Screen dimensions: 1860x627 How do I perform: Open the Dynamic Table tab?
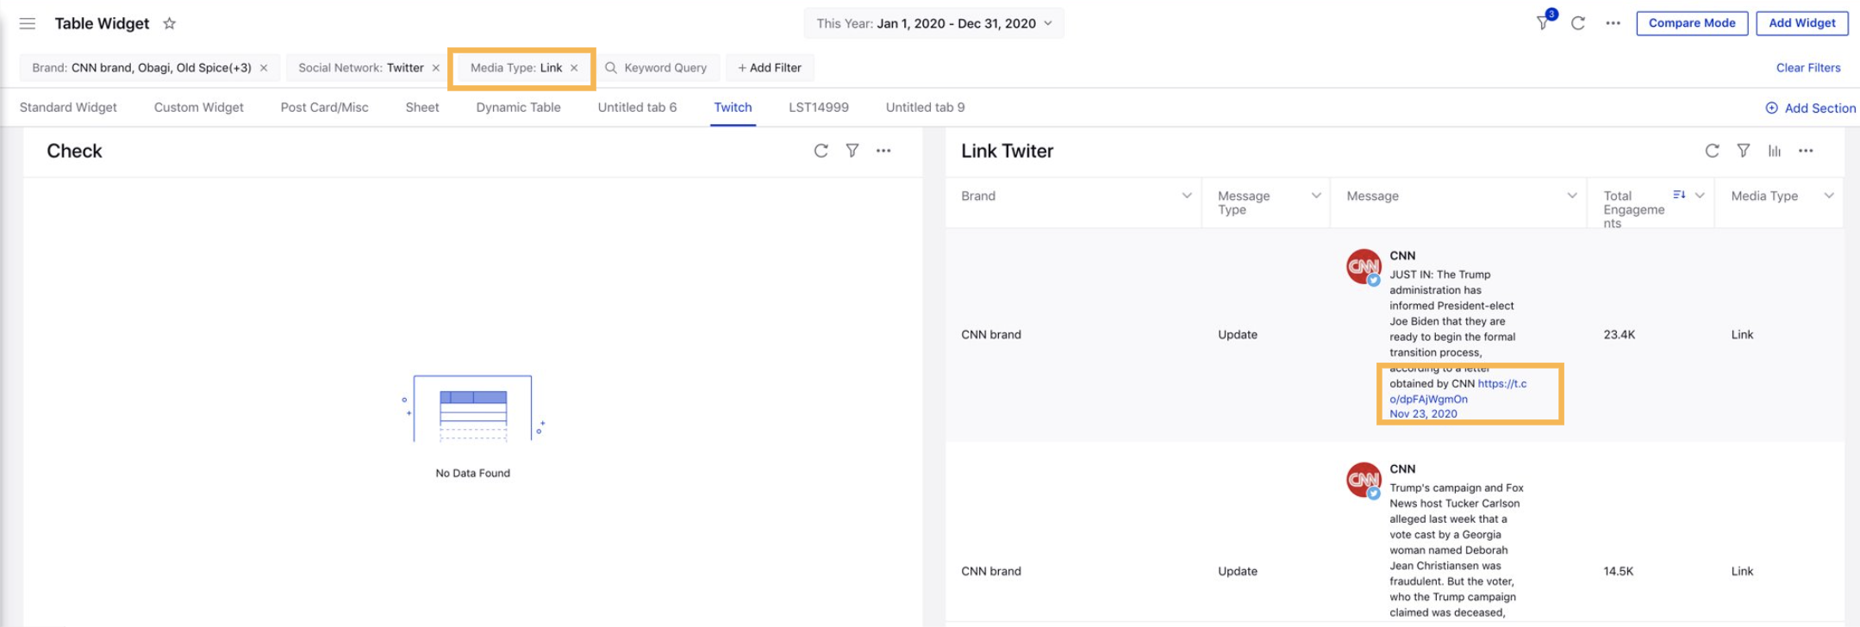click(518, 108)
